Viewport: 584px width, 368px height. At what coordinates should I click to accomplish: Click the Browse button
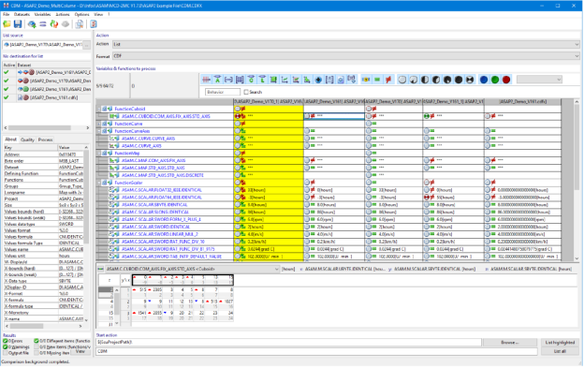click(509, 343)
